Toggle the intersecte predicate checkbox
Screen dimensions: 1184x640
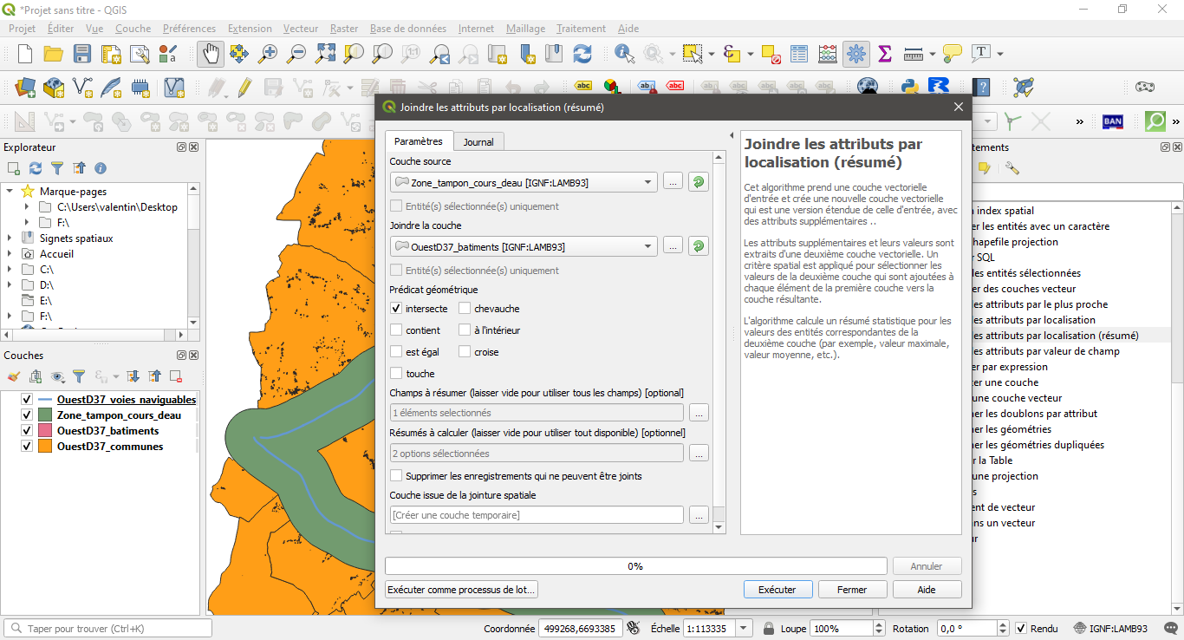pyautogui.click(x=396, y=308)
